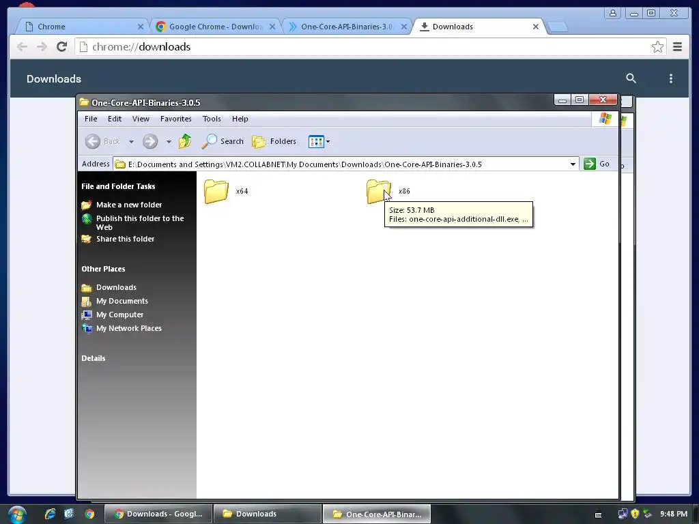
Task: Click the chrome://downloads address bar
Action: [x=370, y=47]
